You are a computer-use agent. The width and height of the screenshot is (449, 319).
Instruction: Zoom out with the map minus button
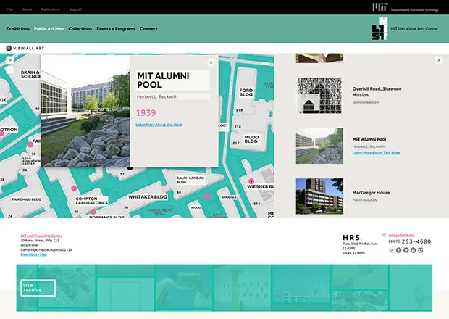click(x=9, y=70)
